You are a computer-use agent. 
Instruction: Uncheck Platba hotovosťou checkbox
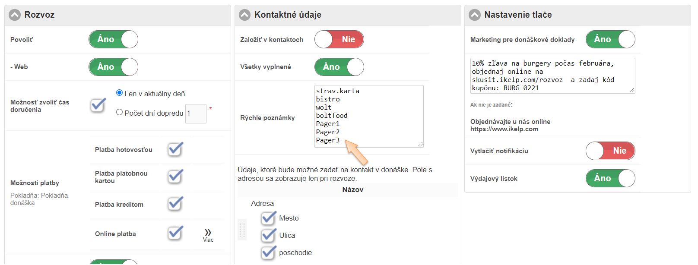point(175,149)
